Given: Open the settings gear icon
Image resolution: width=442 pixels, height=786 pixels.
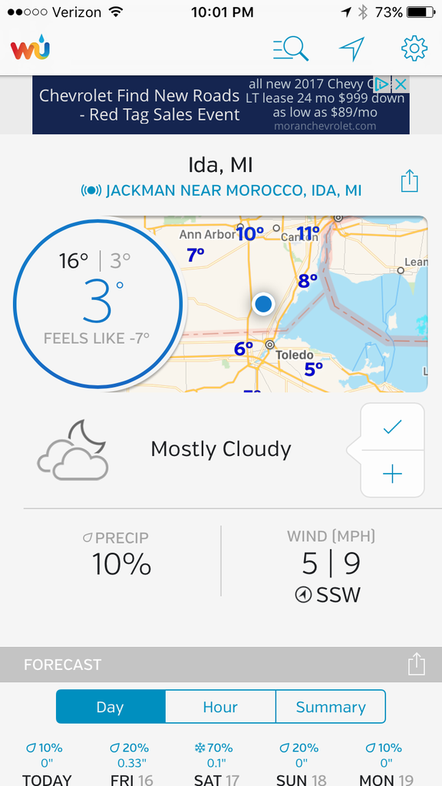Looking at the screenshot, I should click(414, 48).
